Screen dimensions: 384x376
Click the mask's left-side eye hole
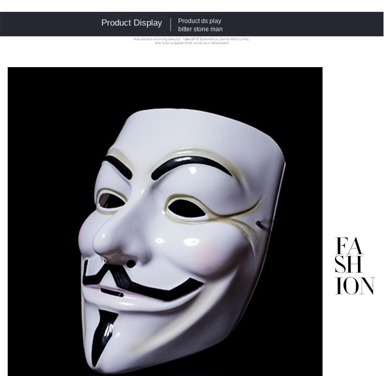[x=112, y=200]
